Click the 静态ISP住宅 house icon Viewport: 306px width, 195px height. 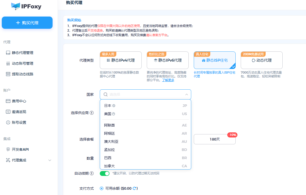tap(203, 60)
